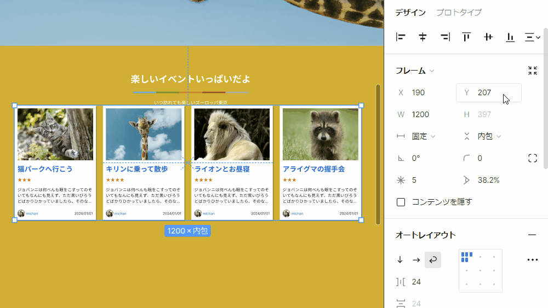Select the wrap auto layout direction

pyautogui.click(x=433, y=259)
